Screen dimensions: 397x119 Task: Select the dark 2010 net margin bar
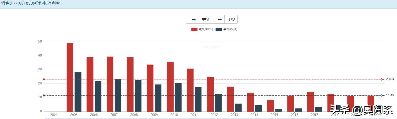(178, 97)
